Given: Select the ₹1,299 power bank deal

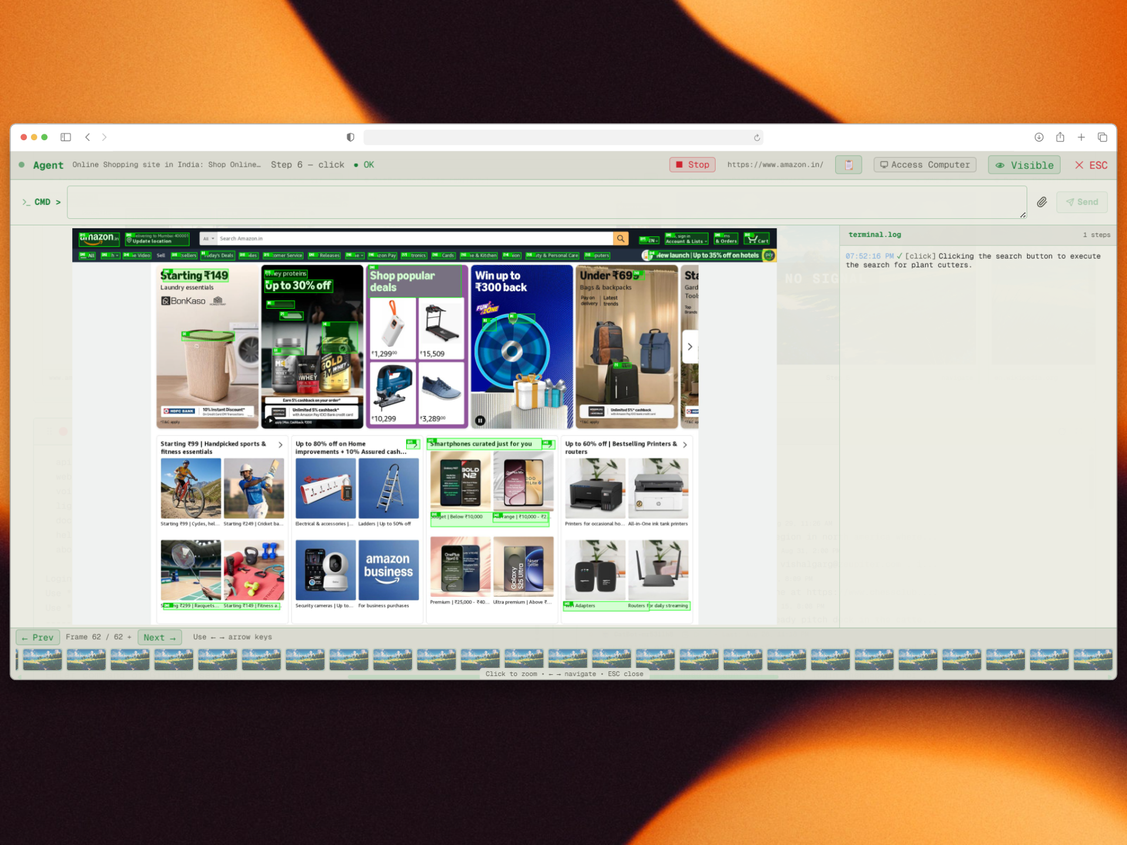Looking at the screenshot, I should 393,329.
